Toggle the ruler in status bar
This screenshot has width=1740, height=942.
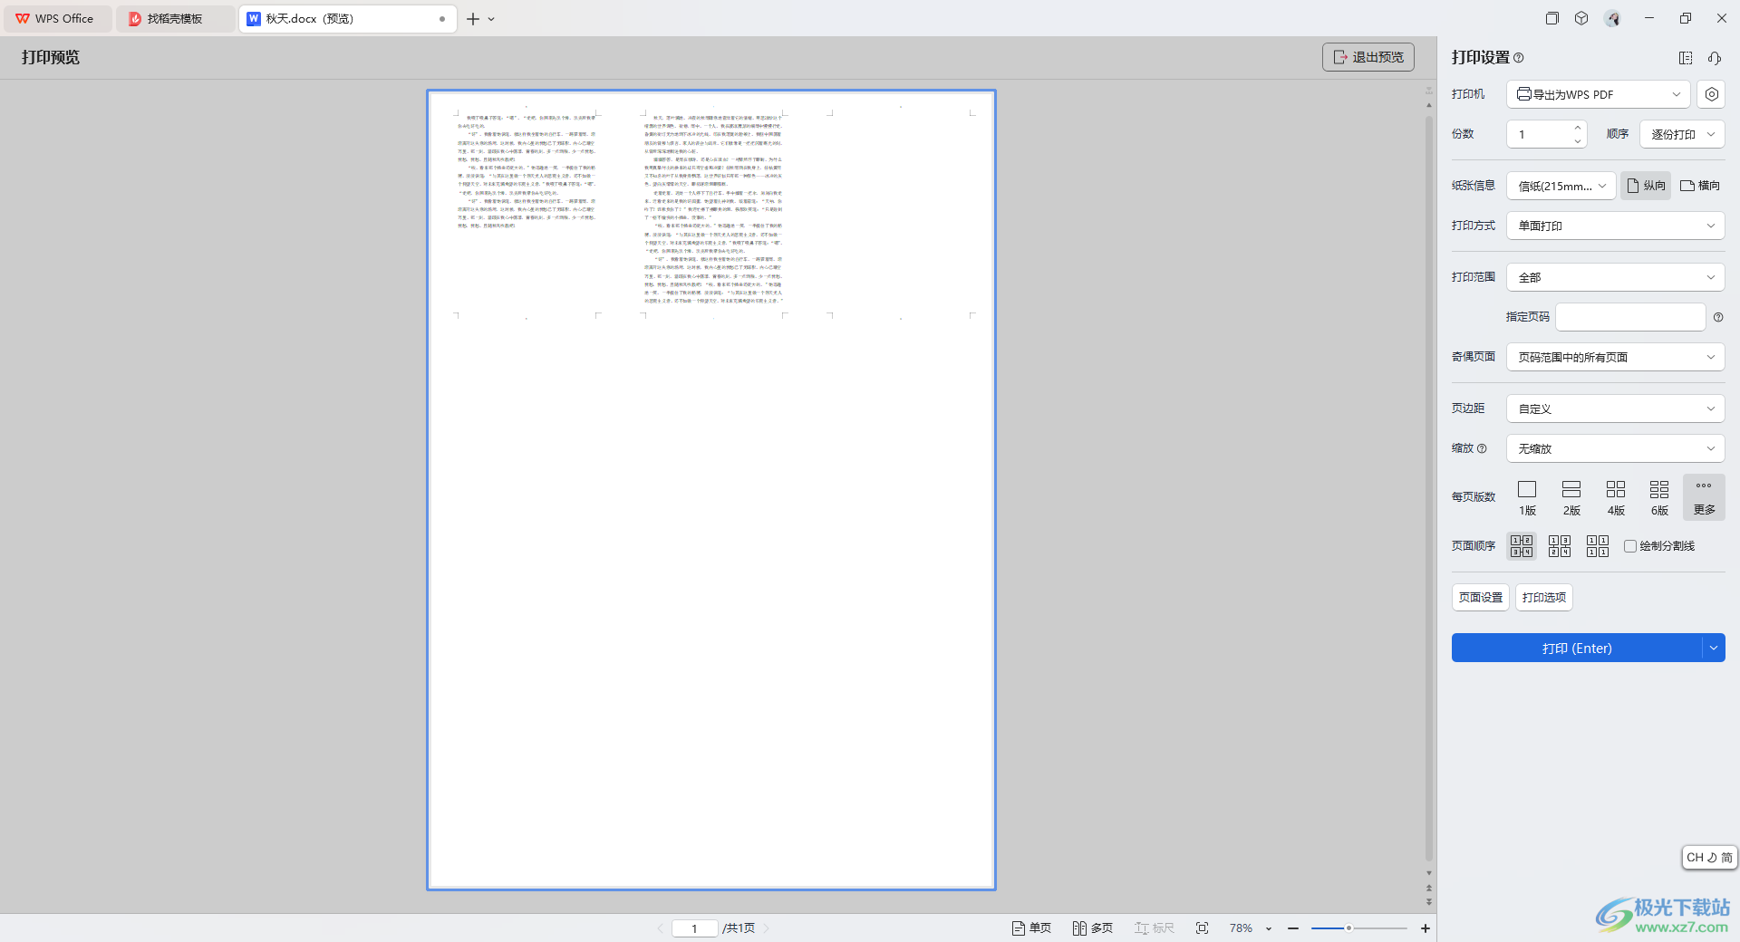click(1155, 928)
